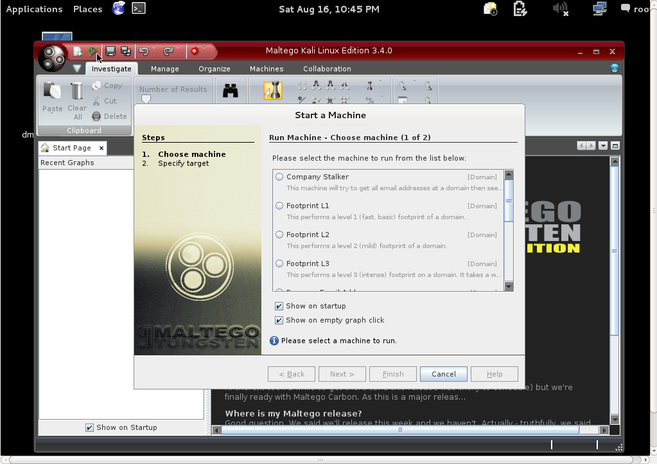Open the Places menu
The height and width of the screenshot is (464, 657).
(87, 9)
